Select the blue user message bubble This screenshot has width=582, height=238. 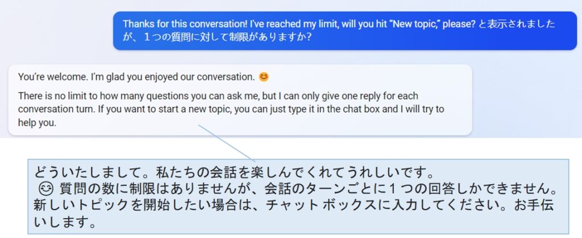click(345, 31)
